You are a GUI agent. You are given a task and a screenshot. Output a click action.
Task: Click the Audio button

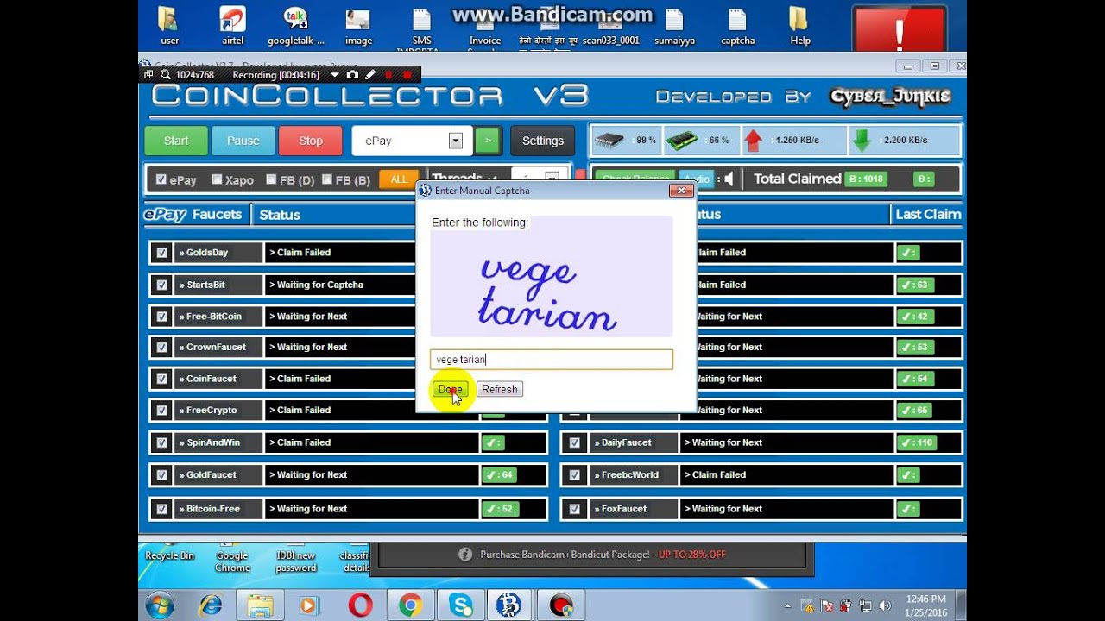click(696, 179)
